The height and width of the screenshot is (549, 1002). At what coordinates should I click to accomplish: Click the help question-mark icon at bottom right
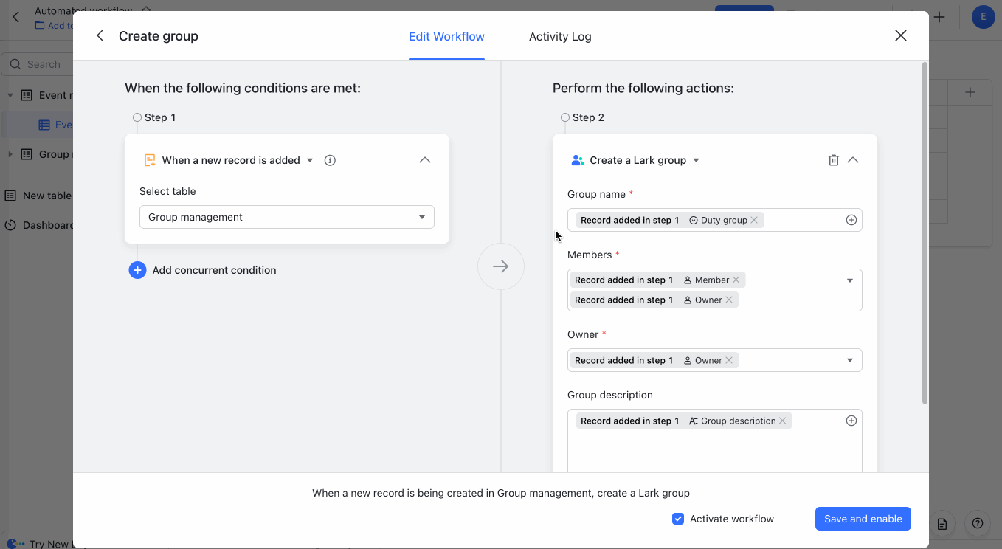[978, 523]
